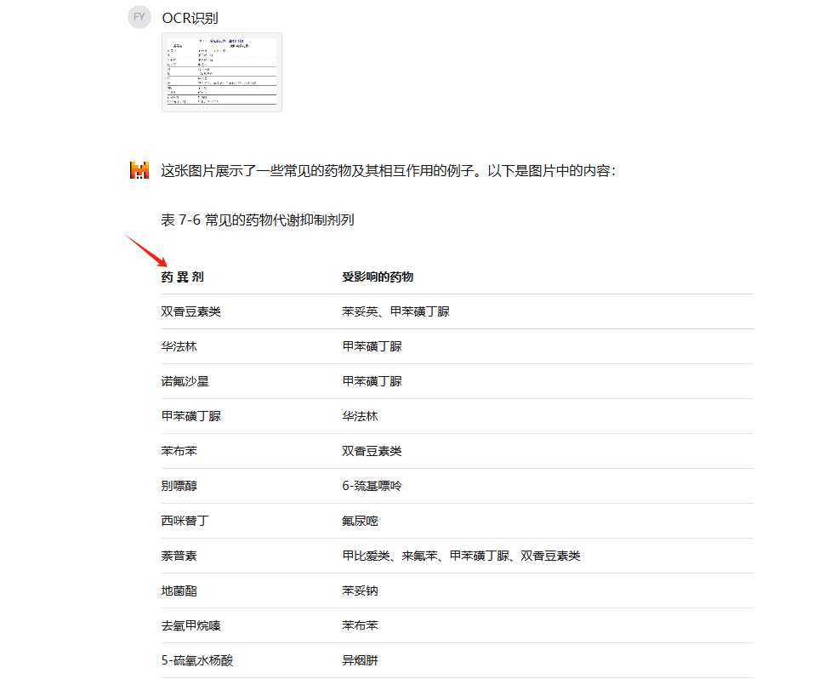Image resolution: width=813 pixels, height=679 pixels.
Task: Click the '受影响的药物' column header
Action: coord(378,277)
